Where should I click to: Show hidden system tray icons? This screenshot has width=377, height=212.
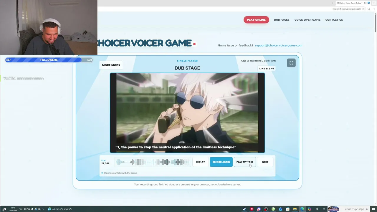43,209
